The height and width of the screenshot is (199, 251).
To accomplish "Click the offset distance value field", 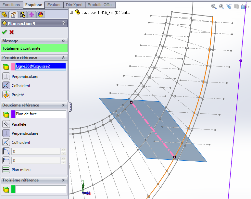I will [x=36, y=160].
